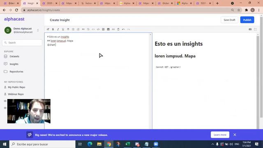Open Zoom from the taskbar
The image size is (263, 148).
tap(156, 144)
